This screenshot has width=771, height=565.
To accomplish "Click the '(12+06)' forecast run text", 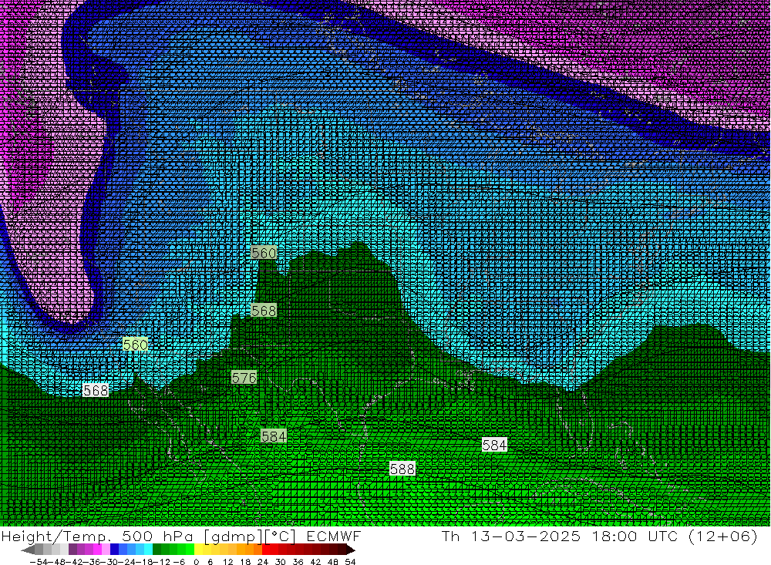I will point(723,536).
